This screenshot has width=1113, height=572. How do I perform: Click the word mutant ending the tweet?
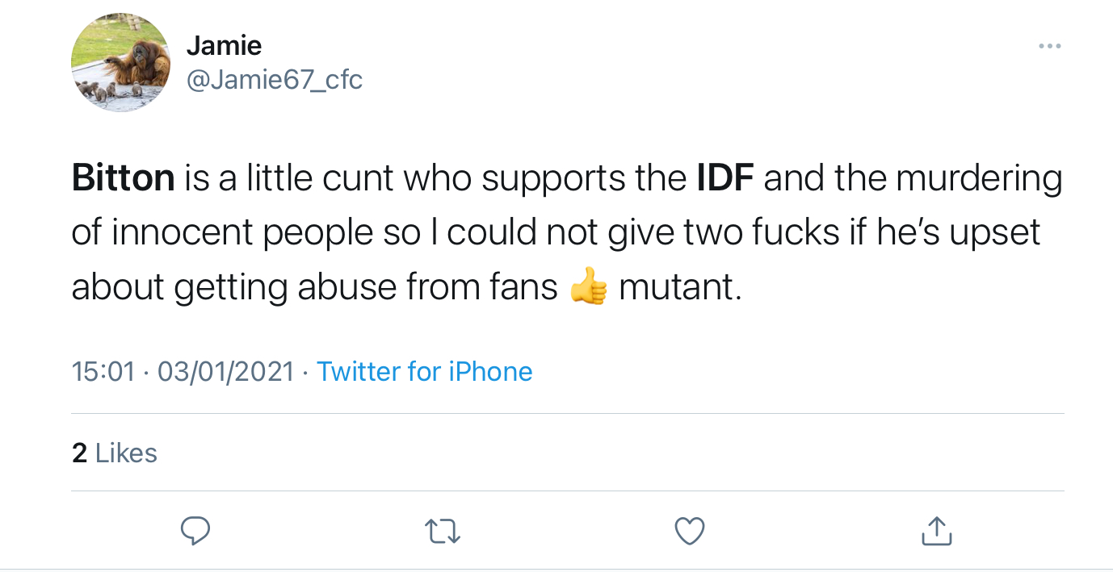coord(678,287)
